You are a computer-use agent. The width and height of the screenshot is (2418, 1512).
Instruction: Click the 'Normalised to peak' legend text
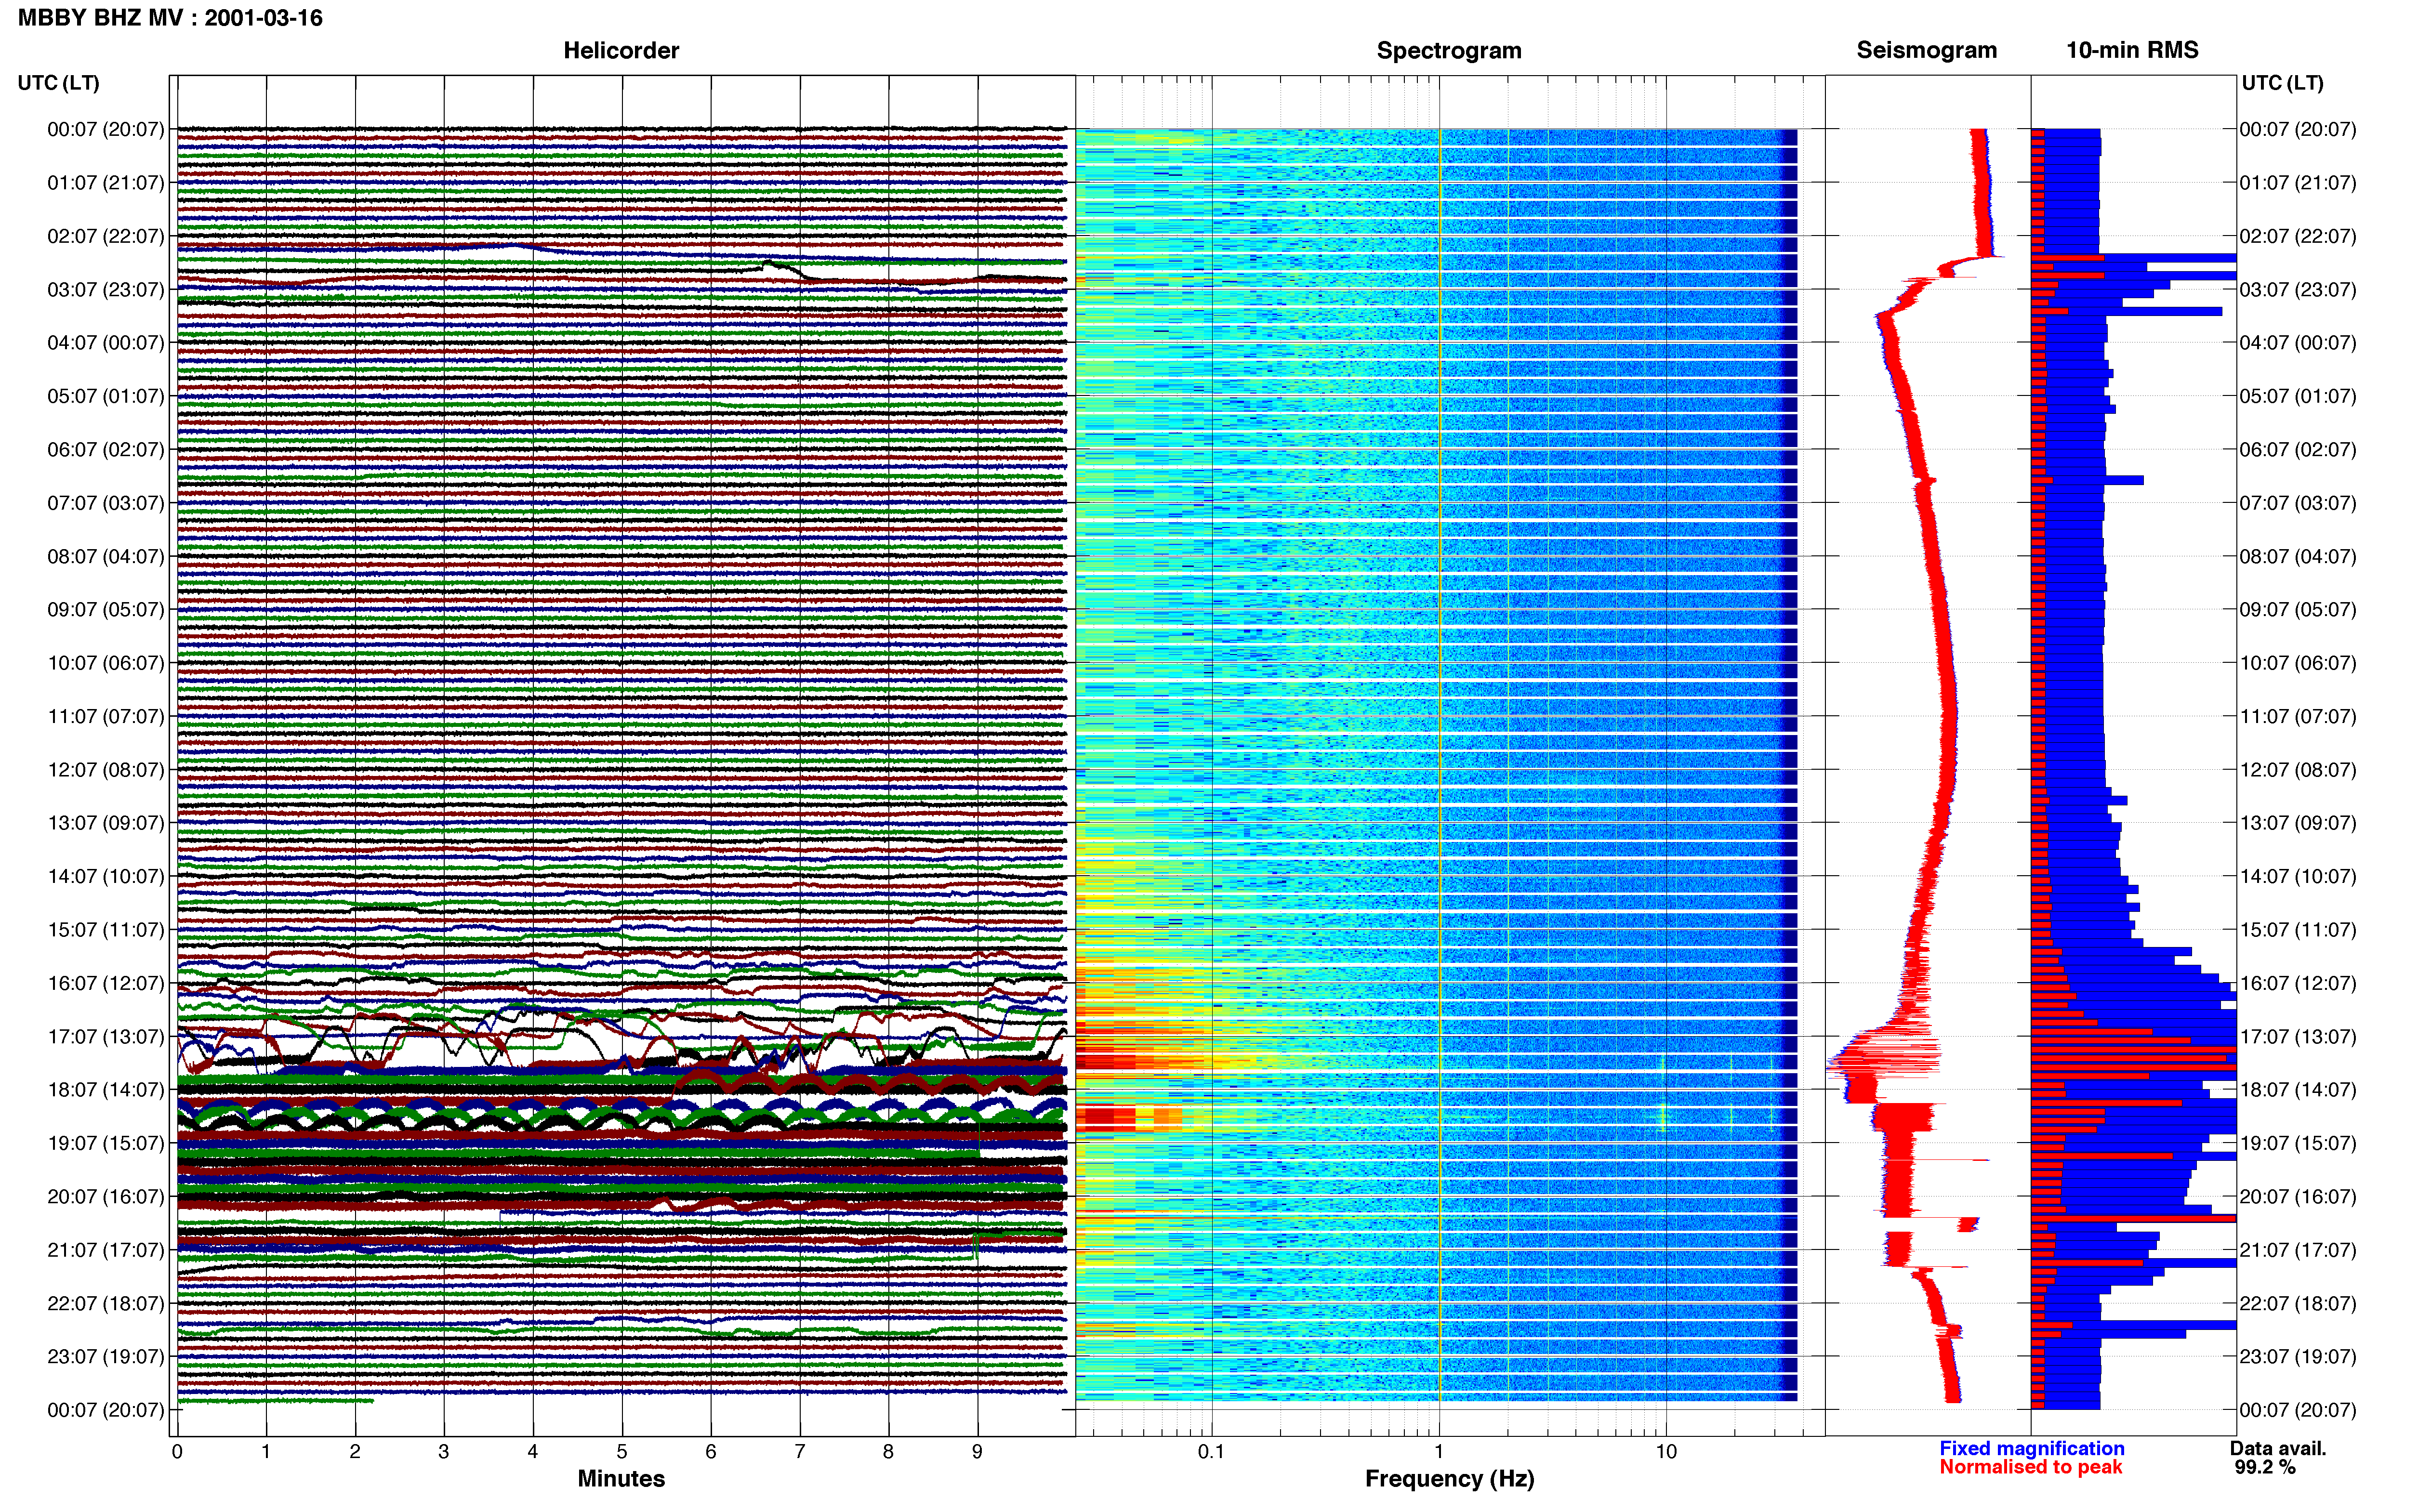point(2030,1467)
